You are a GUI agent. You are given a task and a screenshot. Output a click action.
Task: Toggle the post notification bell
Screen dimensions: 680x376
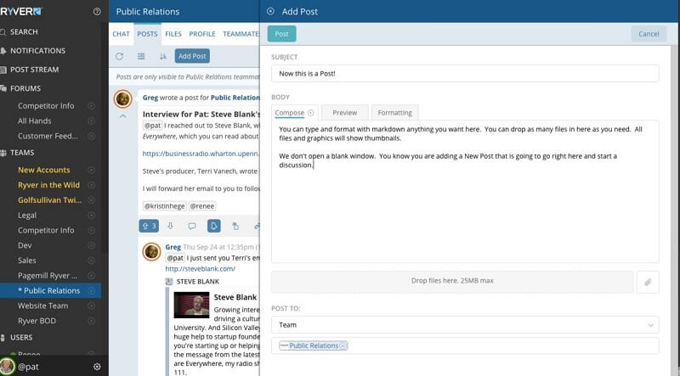click(x=214, y=226)
